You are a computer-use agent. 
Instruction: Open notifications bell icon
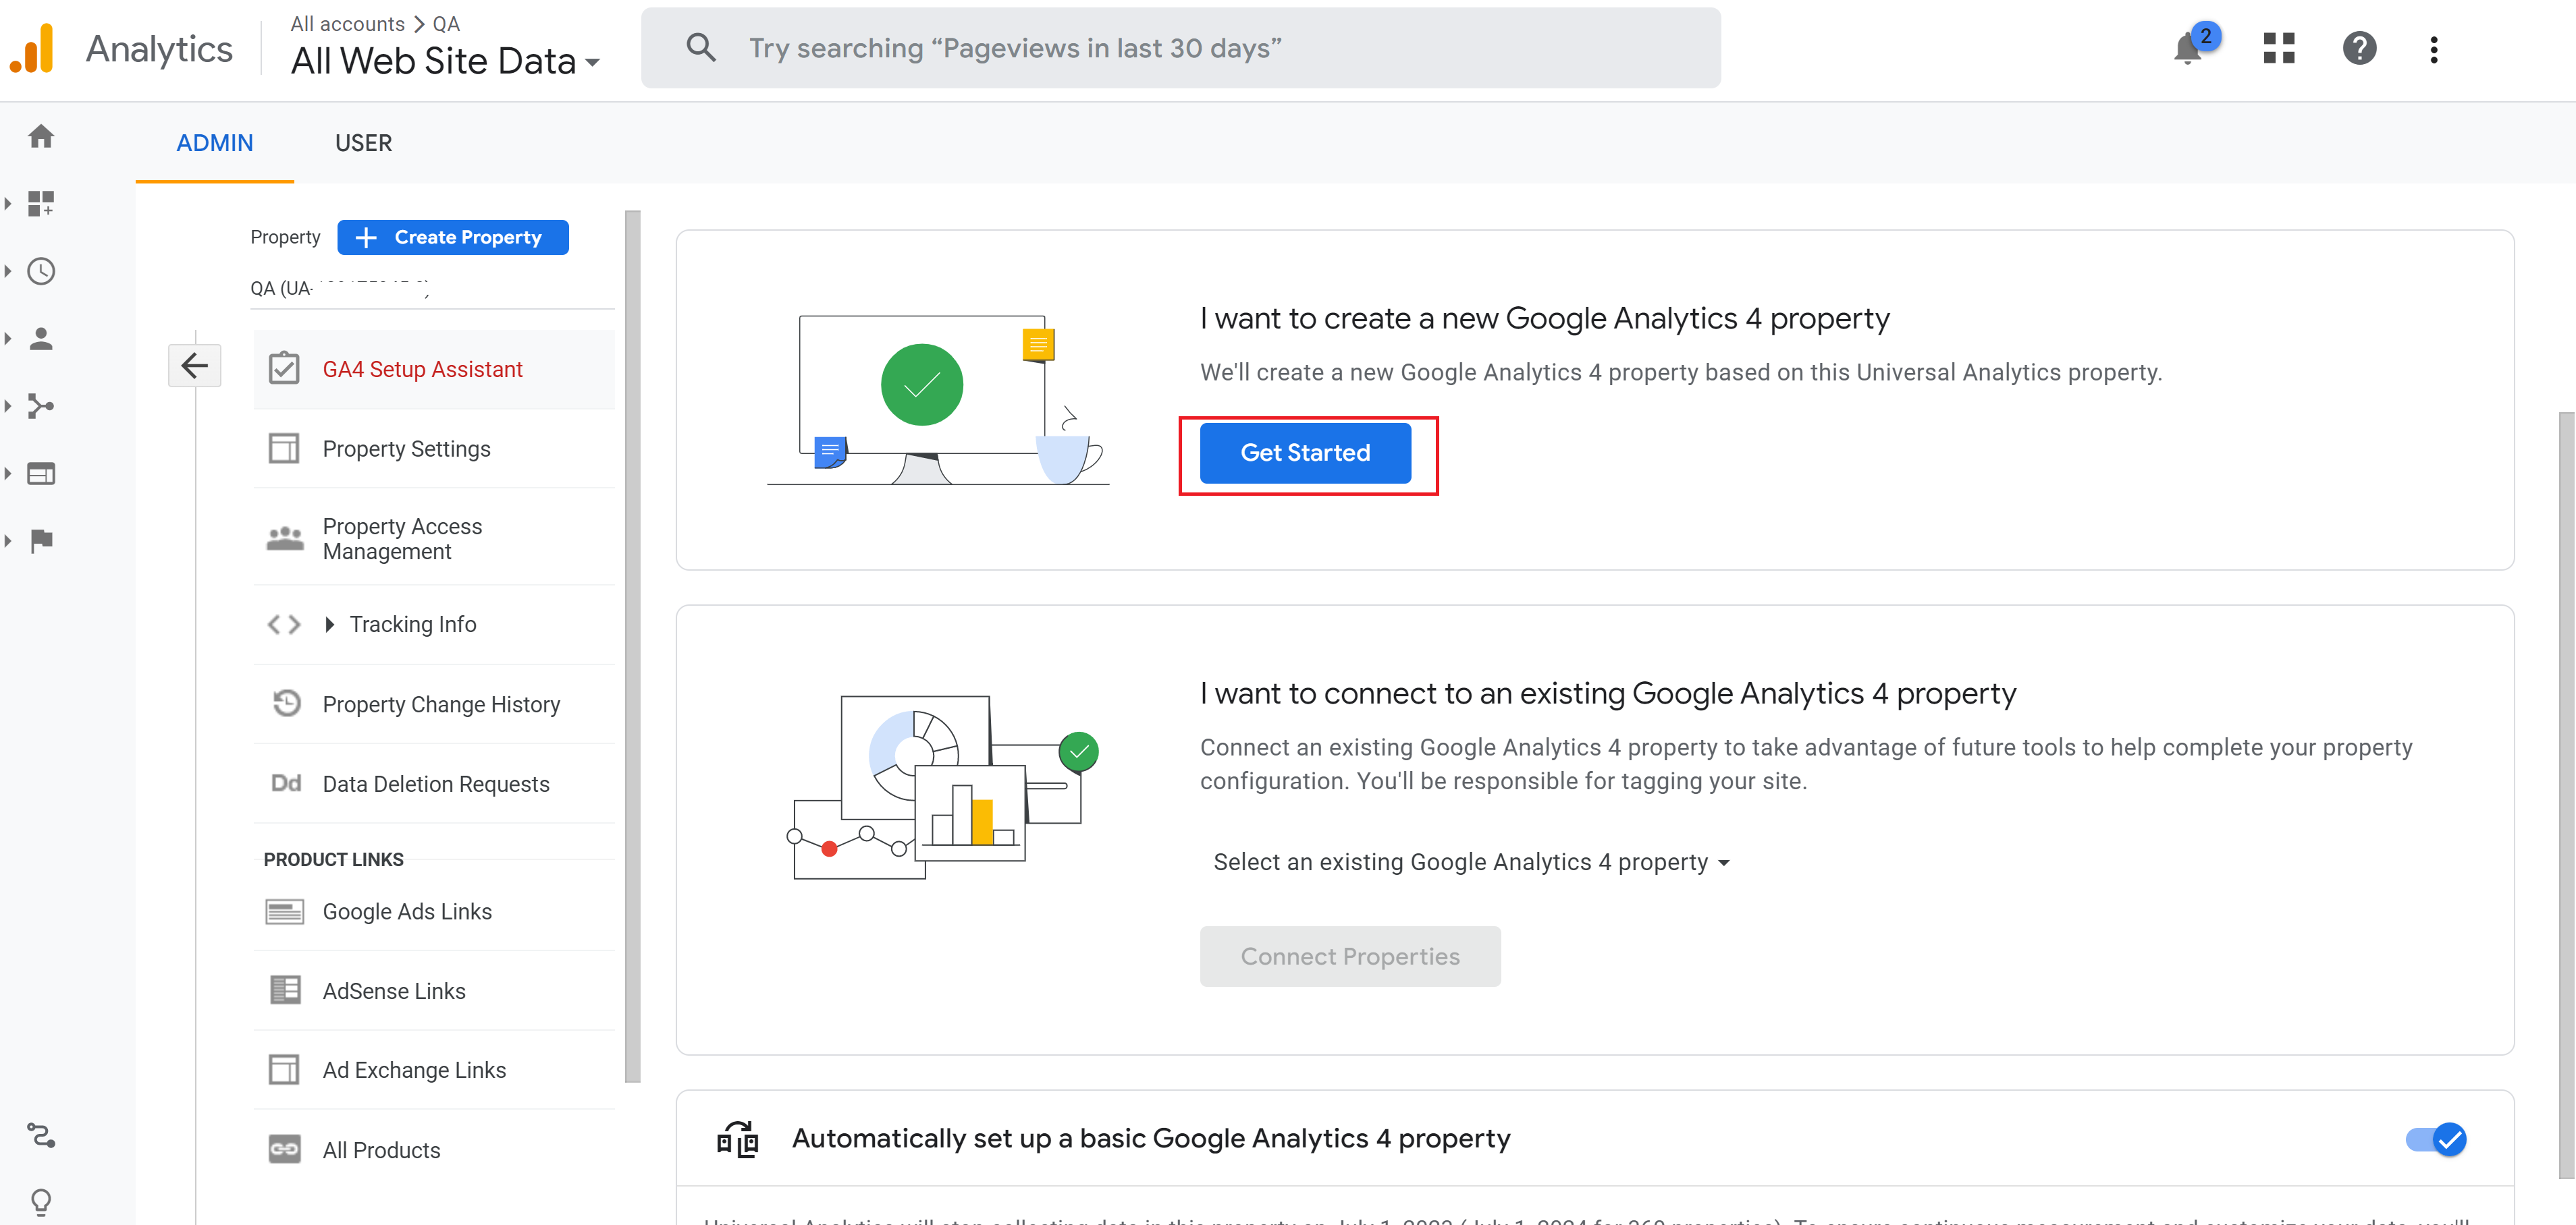click(x=2187, y=48)
